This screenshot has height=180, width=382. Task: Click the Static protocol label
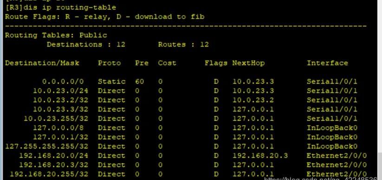point(111,81)
